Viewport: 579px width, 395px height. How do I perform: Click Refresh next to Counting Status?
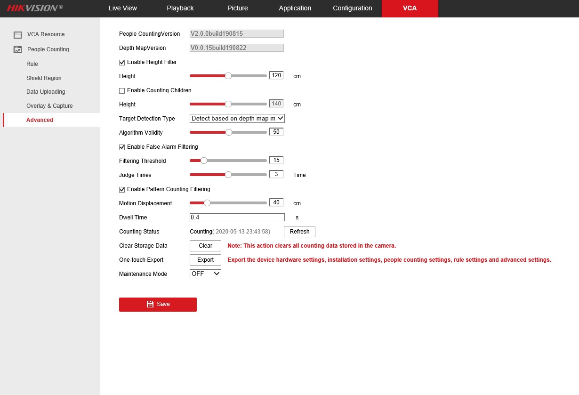coord(299,232)
